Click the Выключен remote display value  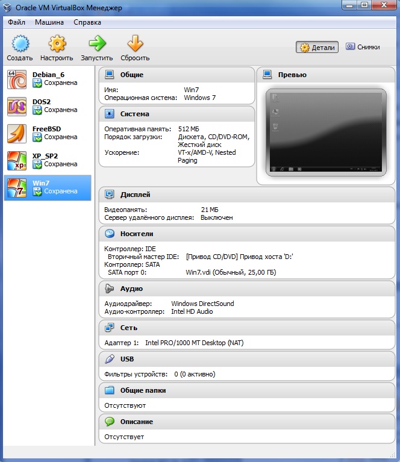click(x=217, y=217)
